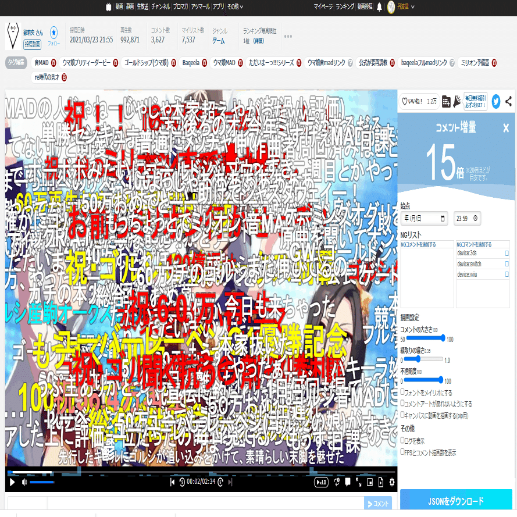The width and height of the screenshot is (517, 517).
Task: Open the share icon menu
Action: coord(508,101)
